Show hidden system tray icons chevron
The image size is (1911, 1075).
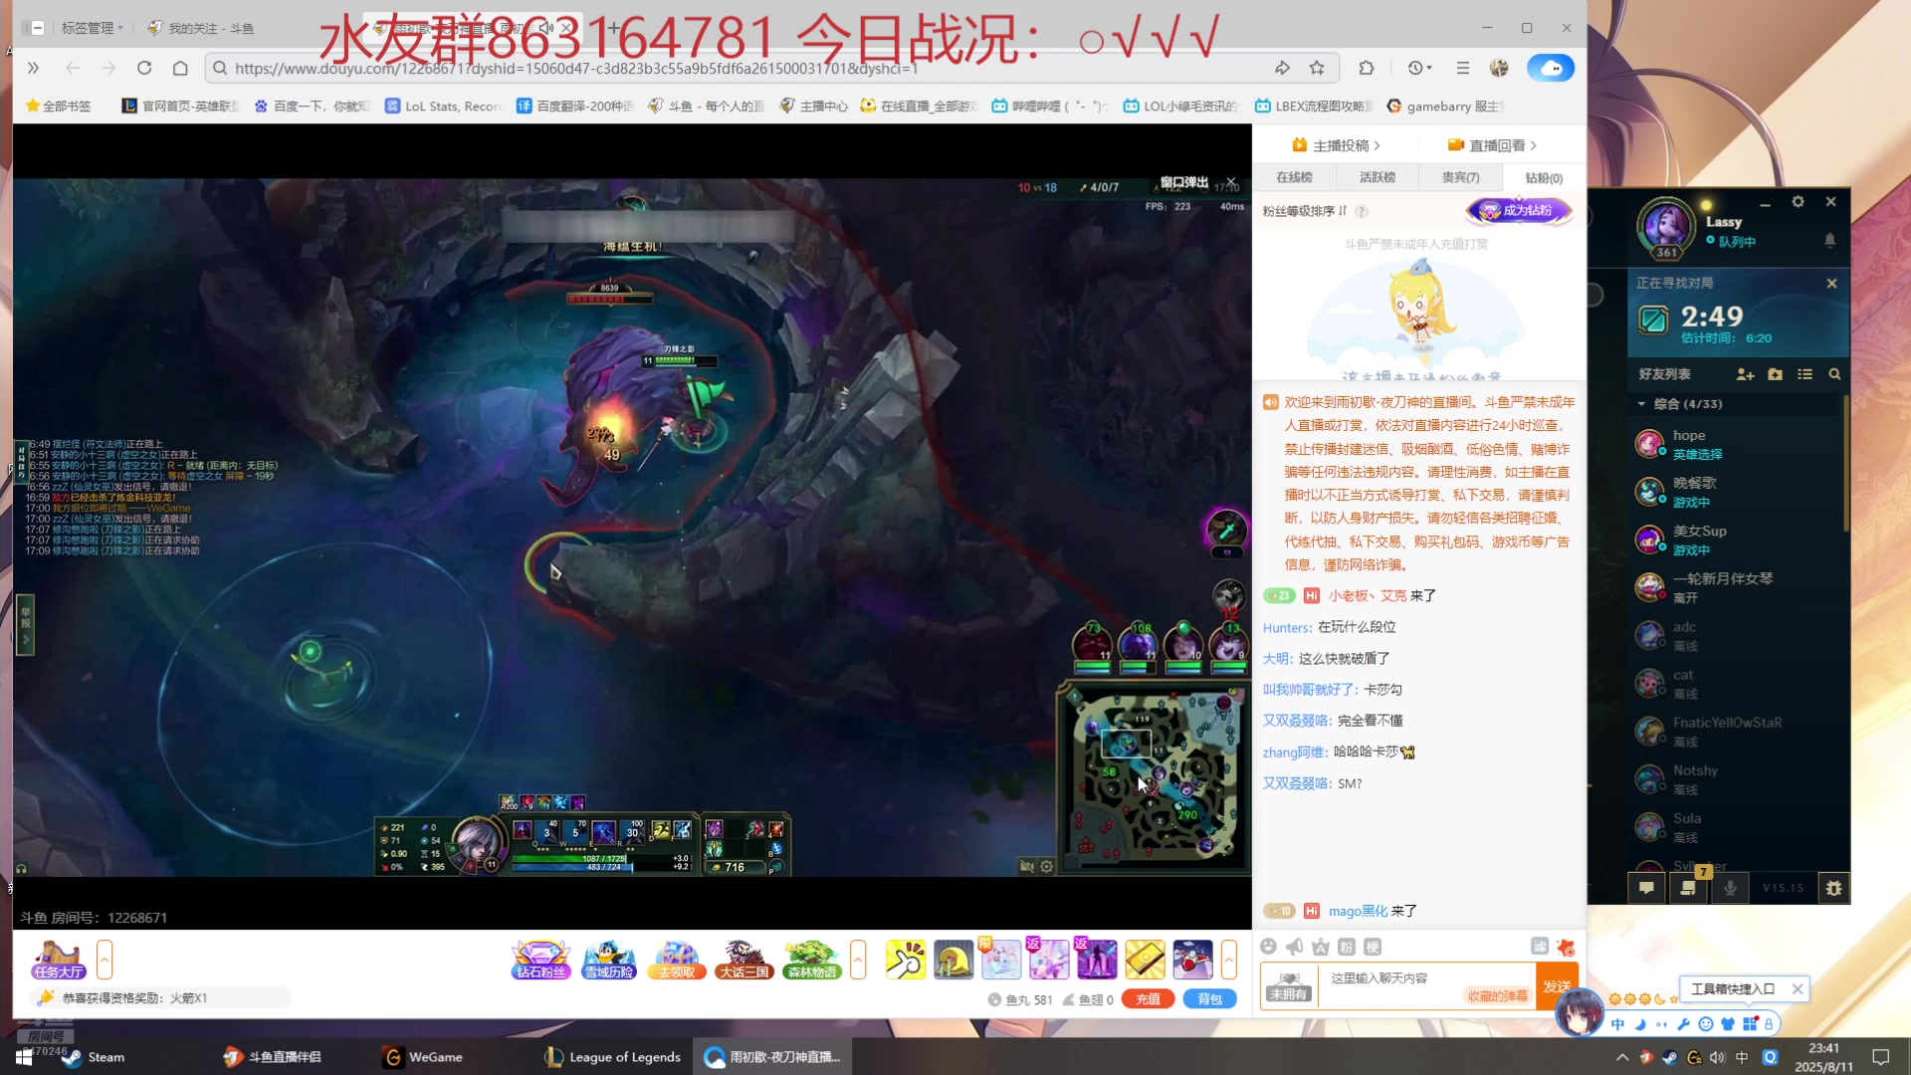coord(1622,1057)
